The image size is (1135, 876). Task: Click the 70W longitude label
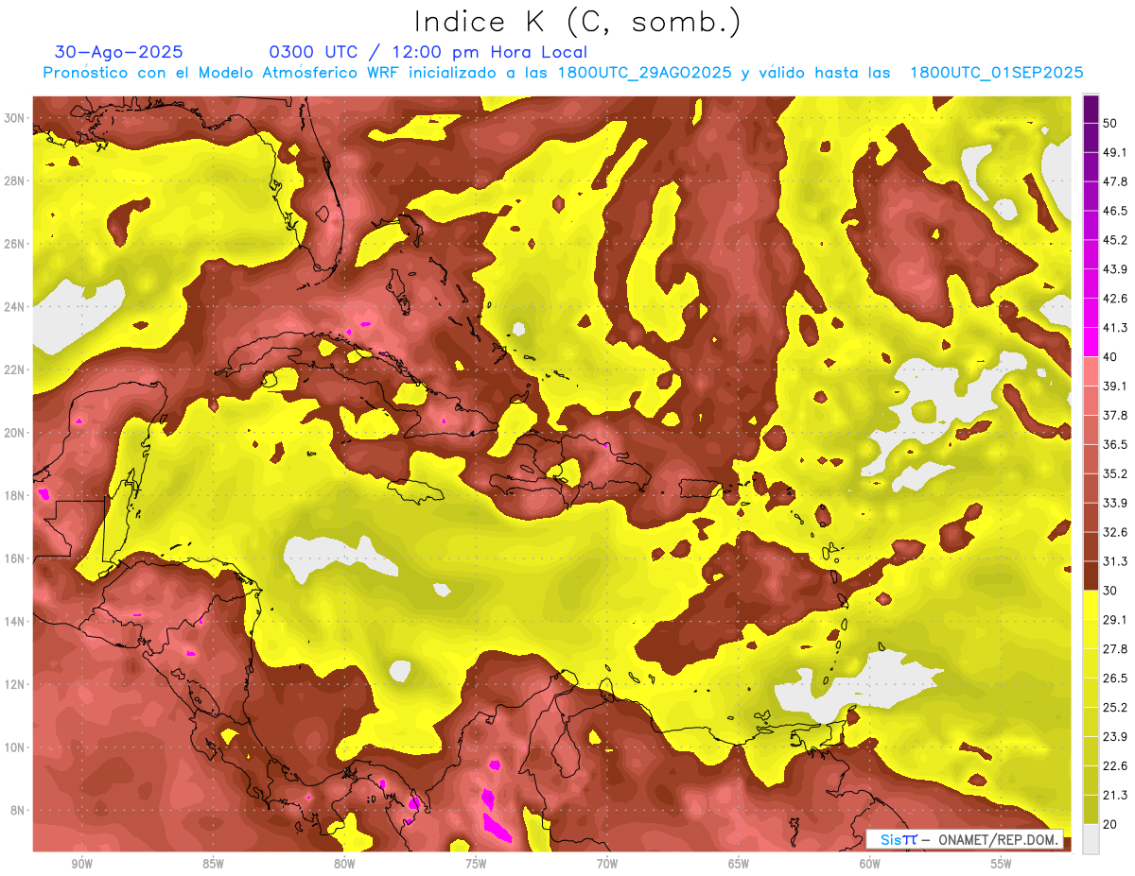point(607,864)
